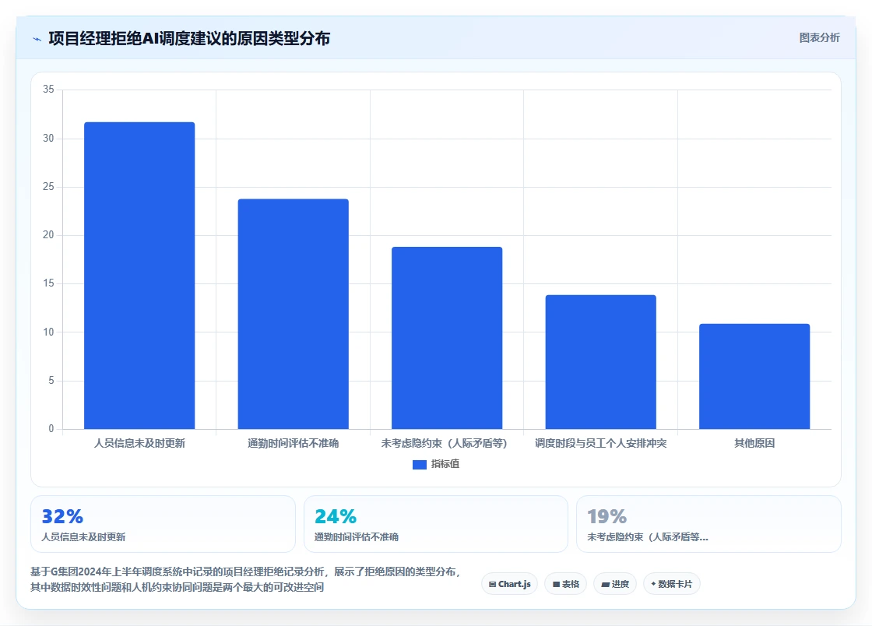Click the 调度时段与员工个人安排冲突 bar
Viewport: 872px width, 626px height.
pos(600,362)
